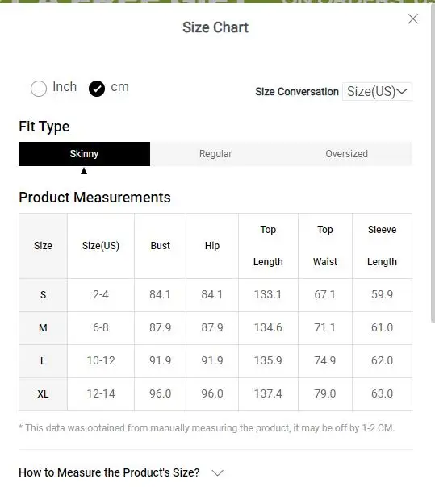Switch to the Skinny fit tab

[84, 154]
